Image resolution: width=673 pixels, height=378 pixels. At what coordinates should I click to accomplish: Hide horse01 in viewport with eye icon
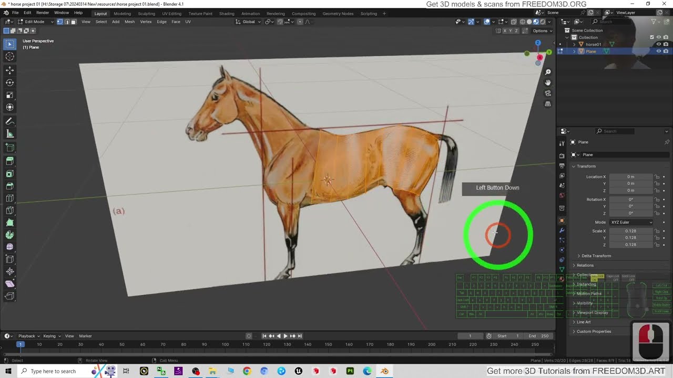[x=658, y=44]
